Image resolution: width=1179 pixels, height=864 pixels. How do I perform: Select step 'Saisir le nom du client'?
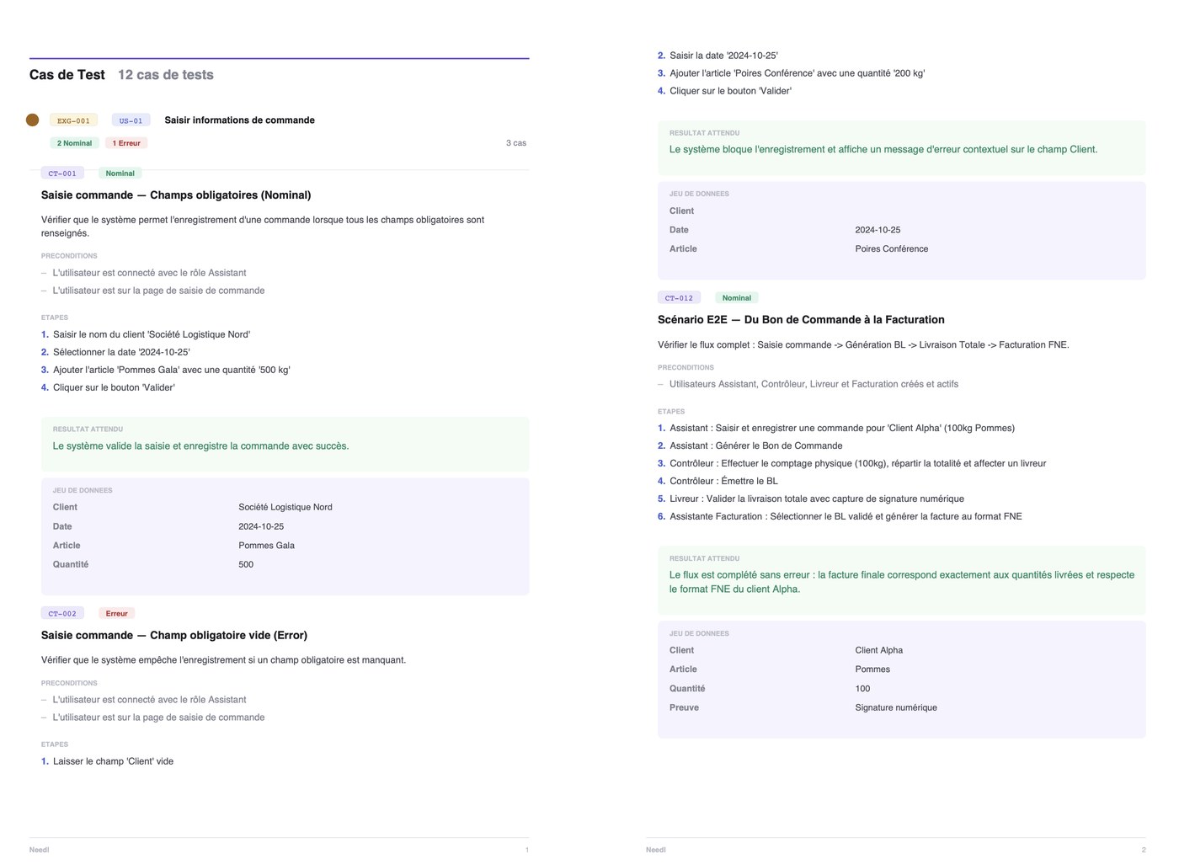(x=152, y=334)
